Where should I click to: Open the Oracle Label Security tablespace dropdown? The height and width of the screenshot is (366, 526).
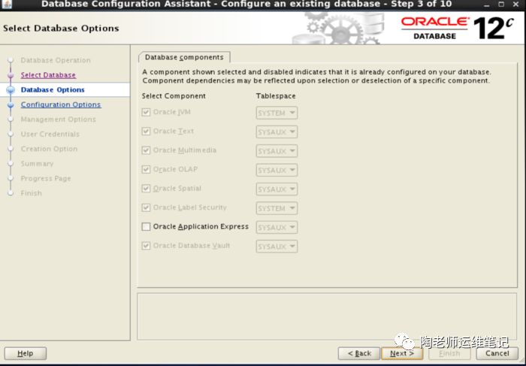click(277, 208)
